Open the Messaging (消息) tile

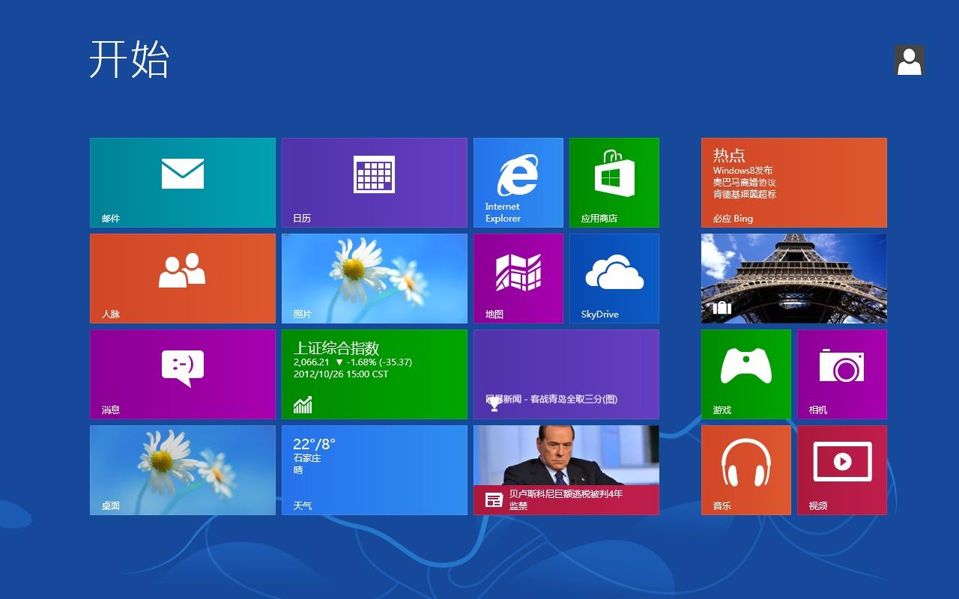[183, 374]
